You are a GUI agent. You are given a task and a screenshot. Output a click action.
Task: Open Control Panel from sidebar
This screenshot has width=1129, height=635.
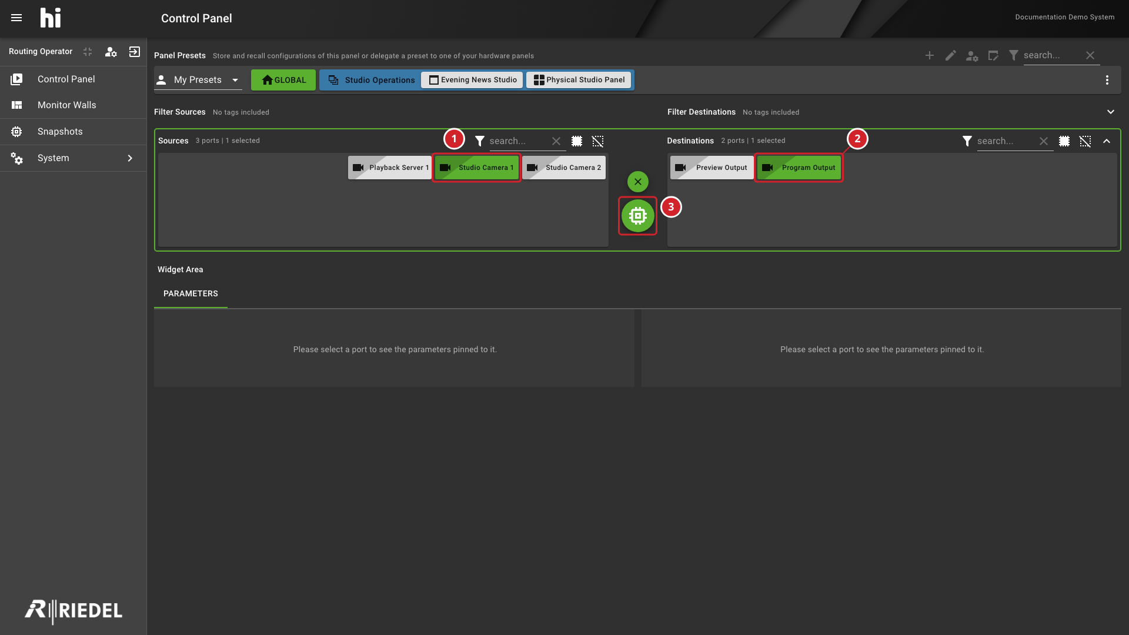tap(74, 79)
